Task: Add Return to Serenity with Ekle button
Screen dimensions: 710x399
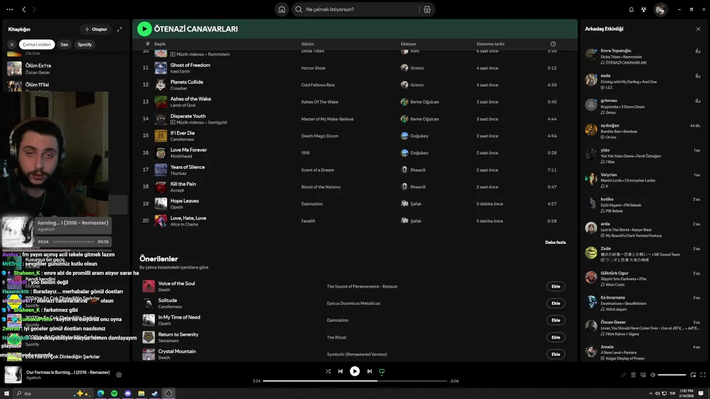Action: 556,337
